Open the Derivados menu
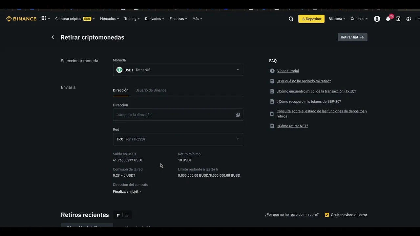 click(x=154, y=19)
